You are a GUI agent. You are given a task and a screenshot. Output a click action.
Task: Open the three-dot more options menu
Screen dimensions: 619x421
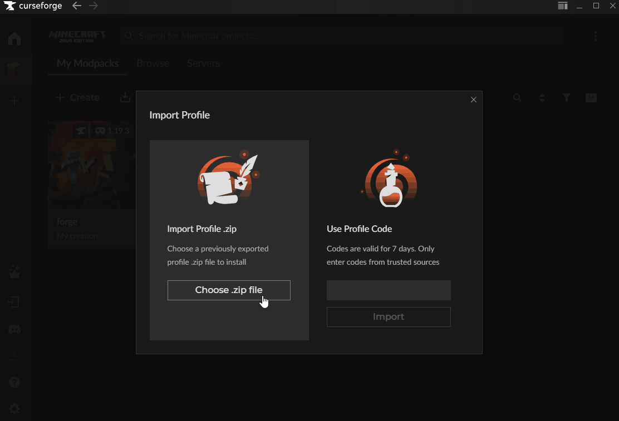[x=595, y=36]
